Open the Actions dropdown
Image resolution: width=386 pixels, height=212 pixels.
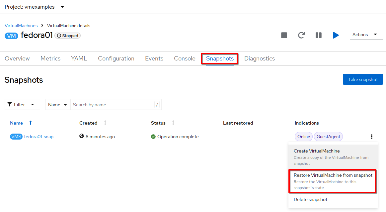tap(366, 35)
